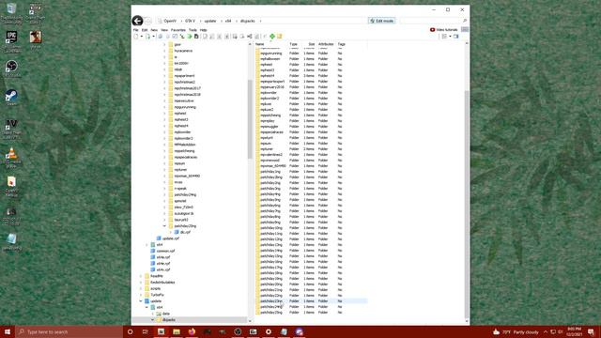Expand the mpexecutive tree node
Image resolution: width=601 pixels, height=338 pixels.
165,100
